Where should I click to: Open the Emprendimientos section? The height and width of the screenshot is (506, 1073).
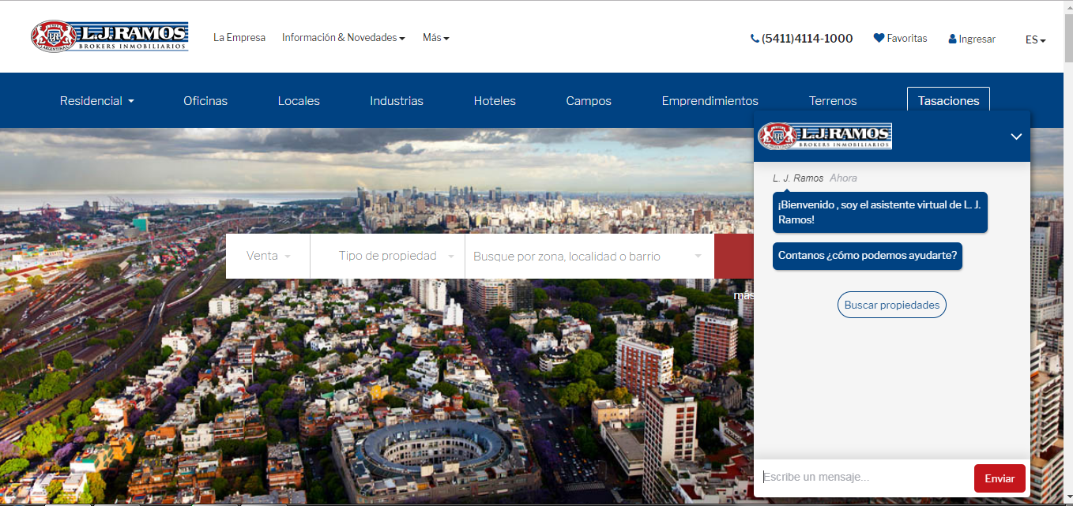(710, 101)
